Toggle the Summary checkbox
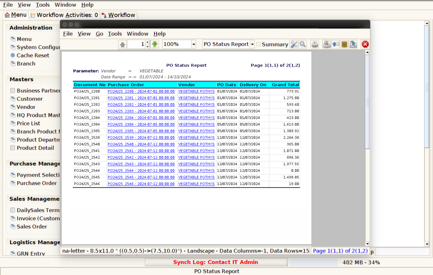 click(x=258, y=44)
